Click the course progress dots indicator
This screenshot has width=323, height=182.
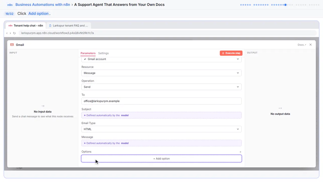click(280, 5)
